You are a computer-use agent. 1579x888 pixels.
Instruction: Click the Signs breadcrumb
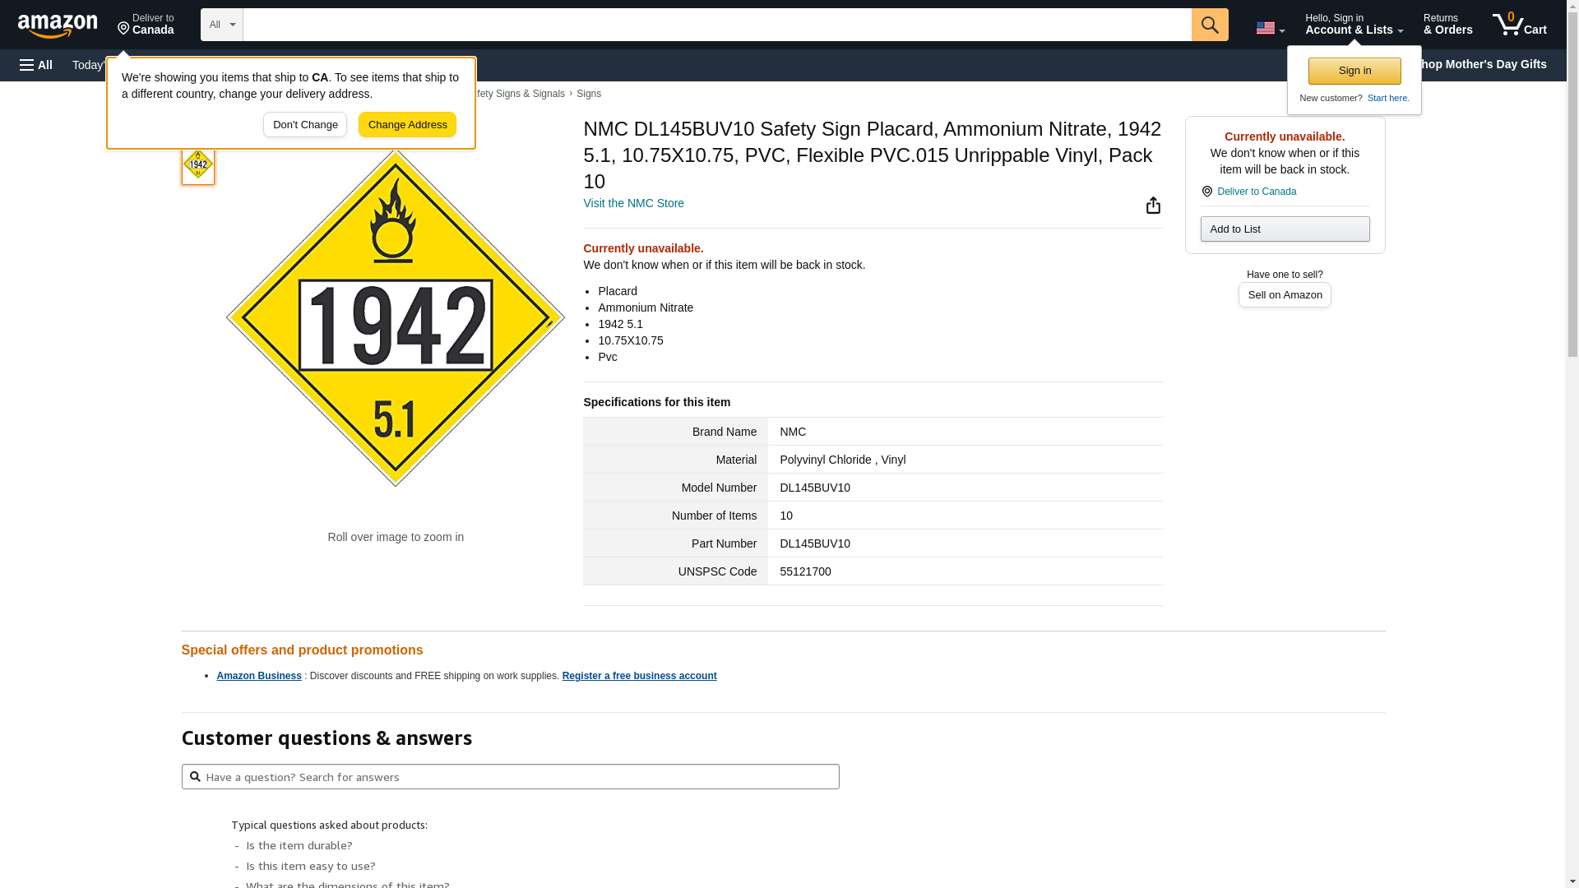(589, 94)
